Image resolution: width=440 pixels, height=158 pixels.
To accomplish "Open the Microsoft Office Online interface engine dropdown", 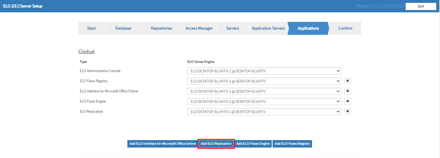I will (x=264, y=91).
